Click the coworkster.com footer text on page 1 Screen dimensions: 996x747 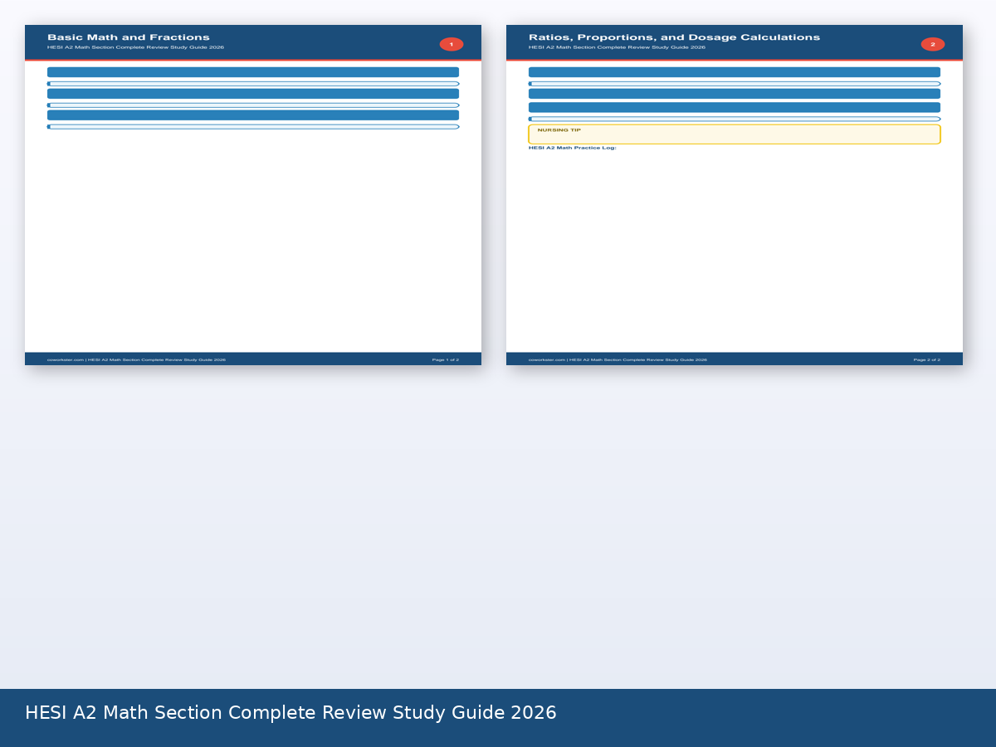[x=136, y=360]
